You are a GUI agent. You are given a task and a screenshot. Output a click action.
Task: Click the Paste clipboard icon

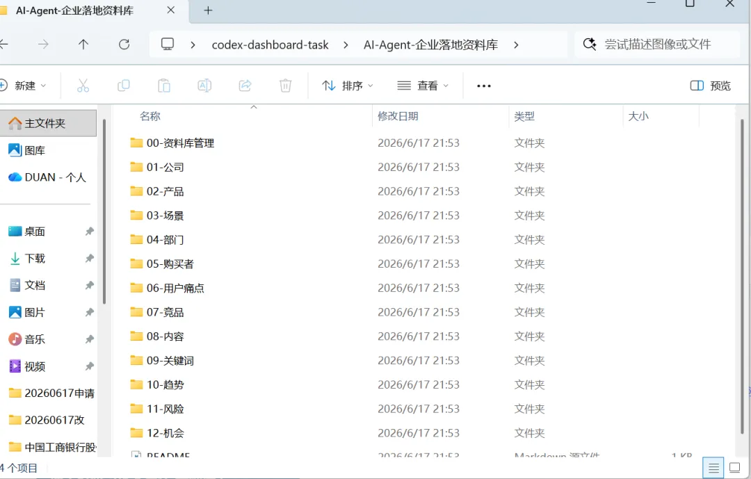(164, 86)
